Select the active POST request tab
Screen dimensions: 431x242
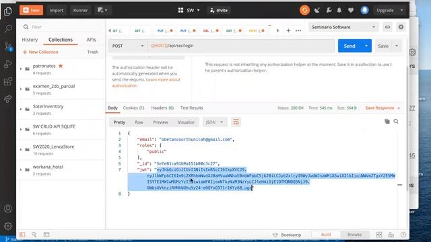pyautogui.click(x=257, y=30)
